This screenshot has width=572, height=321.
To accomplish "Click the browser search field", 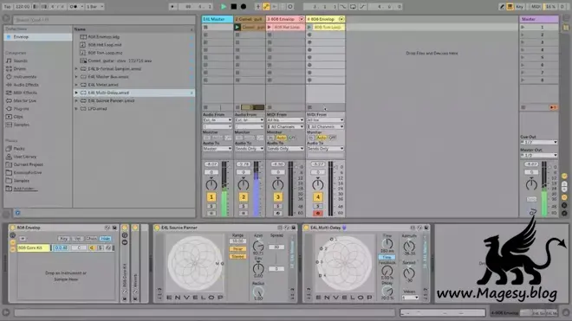I will (x=104, y=20).
